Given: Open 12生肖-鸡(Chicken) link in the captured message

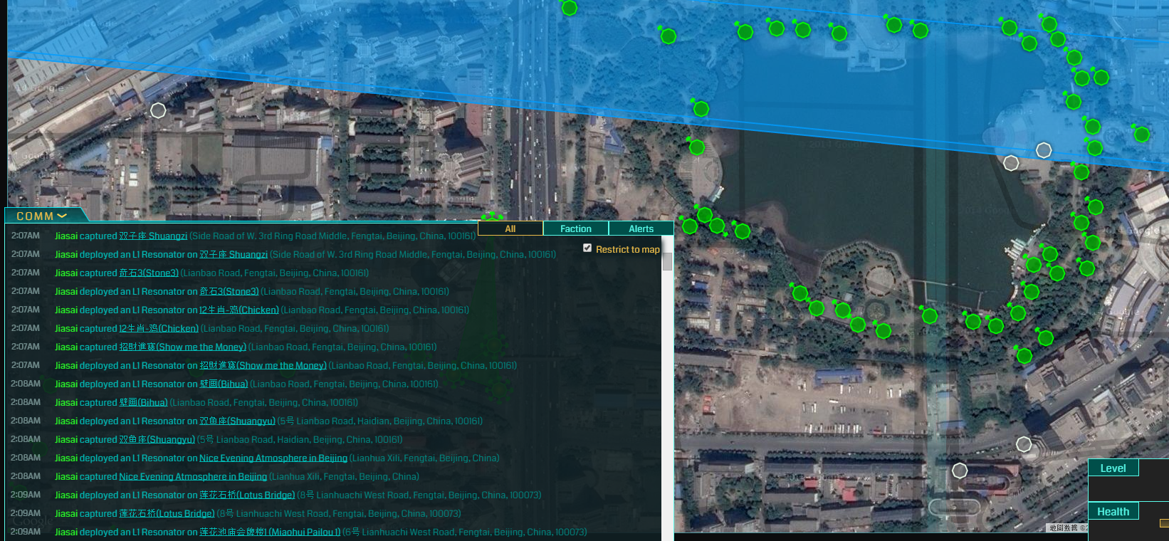Looking at the screenshot, I should click(x=159, y=328).
